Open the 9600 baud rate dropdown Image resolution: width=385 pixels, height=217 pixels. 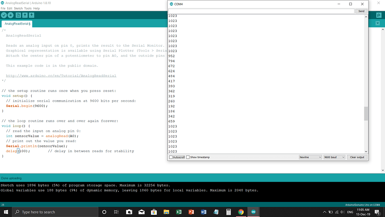coord(334,157)
